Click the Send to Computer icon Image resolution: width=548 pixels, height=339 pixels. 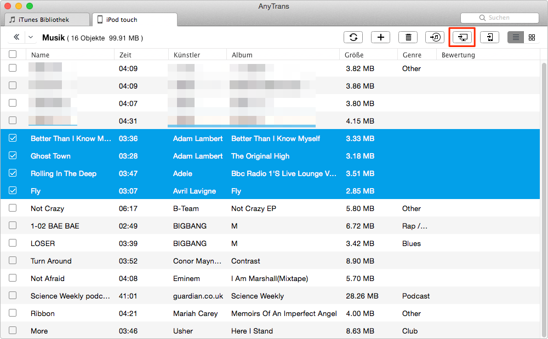coord(462,37)
